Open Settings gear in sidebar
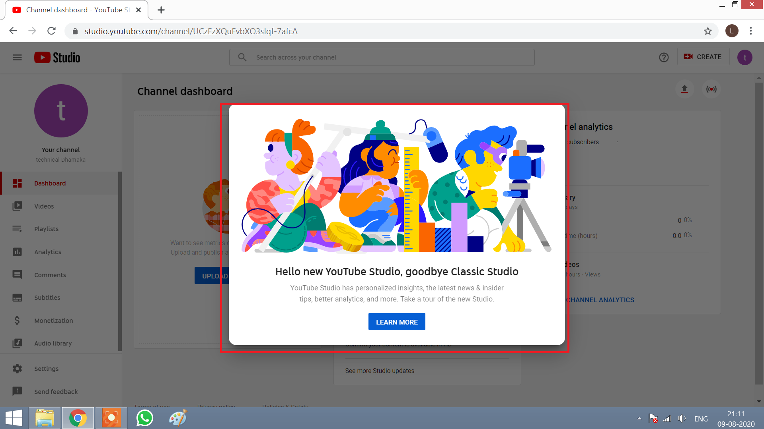Viewport: 764px width, 429px height. pos(17,369)
